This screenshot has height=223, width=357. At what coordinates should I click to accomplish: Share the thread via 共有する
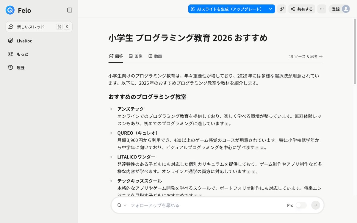pos(302,9)
